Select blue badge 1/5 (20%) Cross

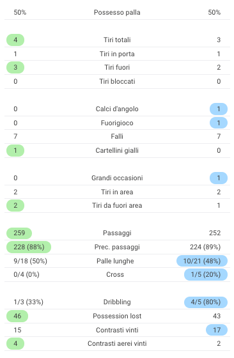click(206, 274)
